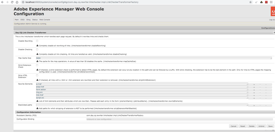Open the Sling menu

pos(28,20)
